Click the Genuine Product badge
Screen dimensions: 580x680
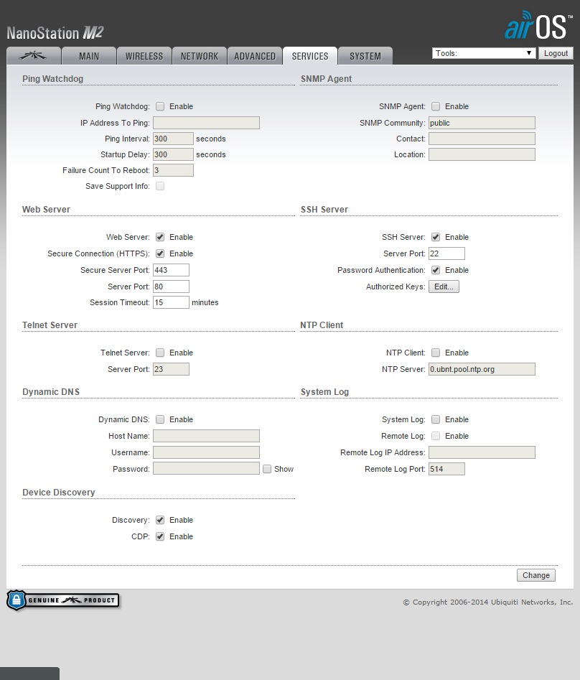click(x=63, y=600)
